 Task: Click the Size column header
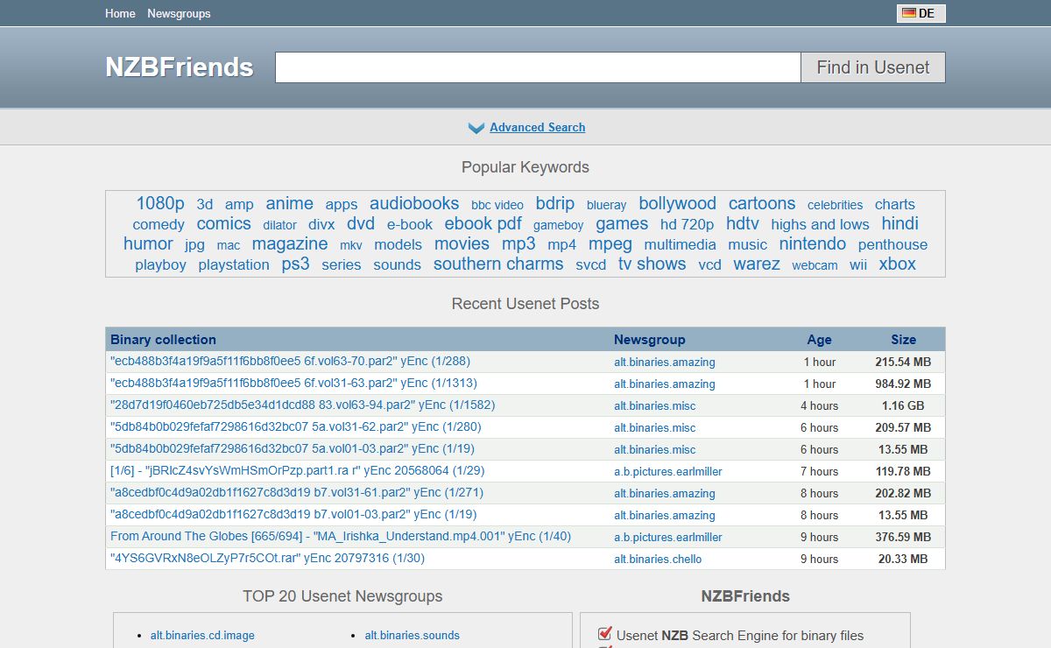click(904, 340)
